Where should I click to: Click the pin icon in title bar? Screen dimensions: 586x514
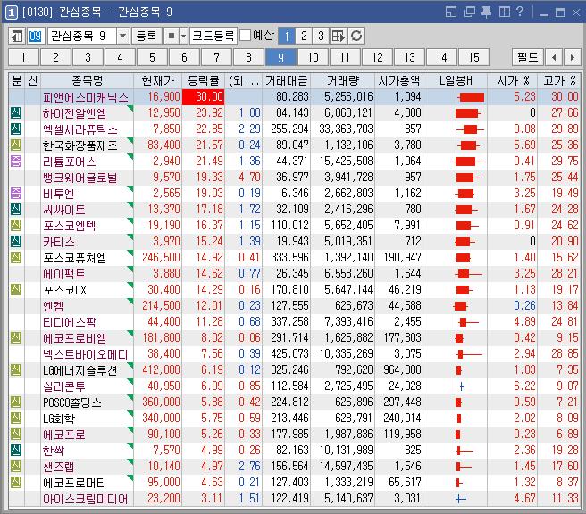(x=486, y=12)
